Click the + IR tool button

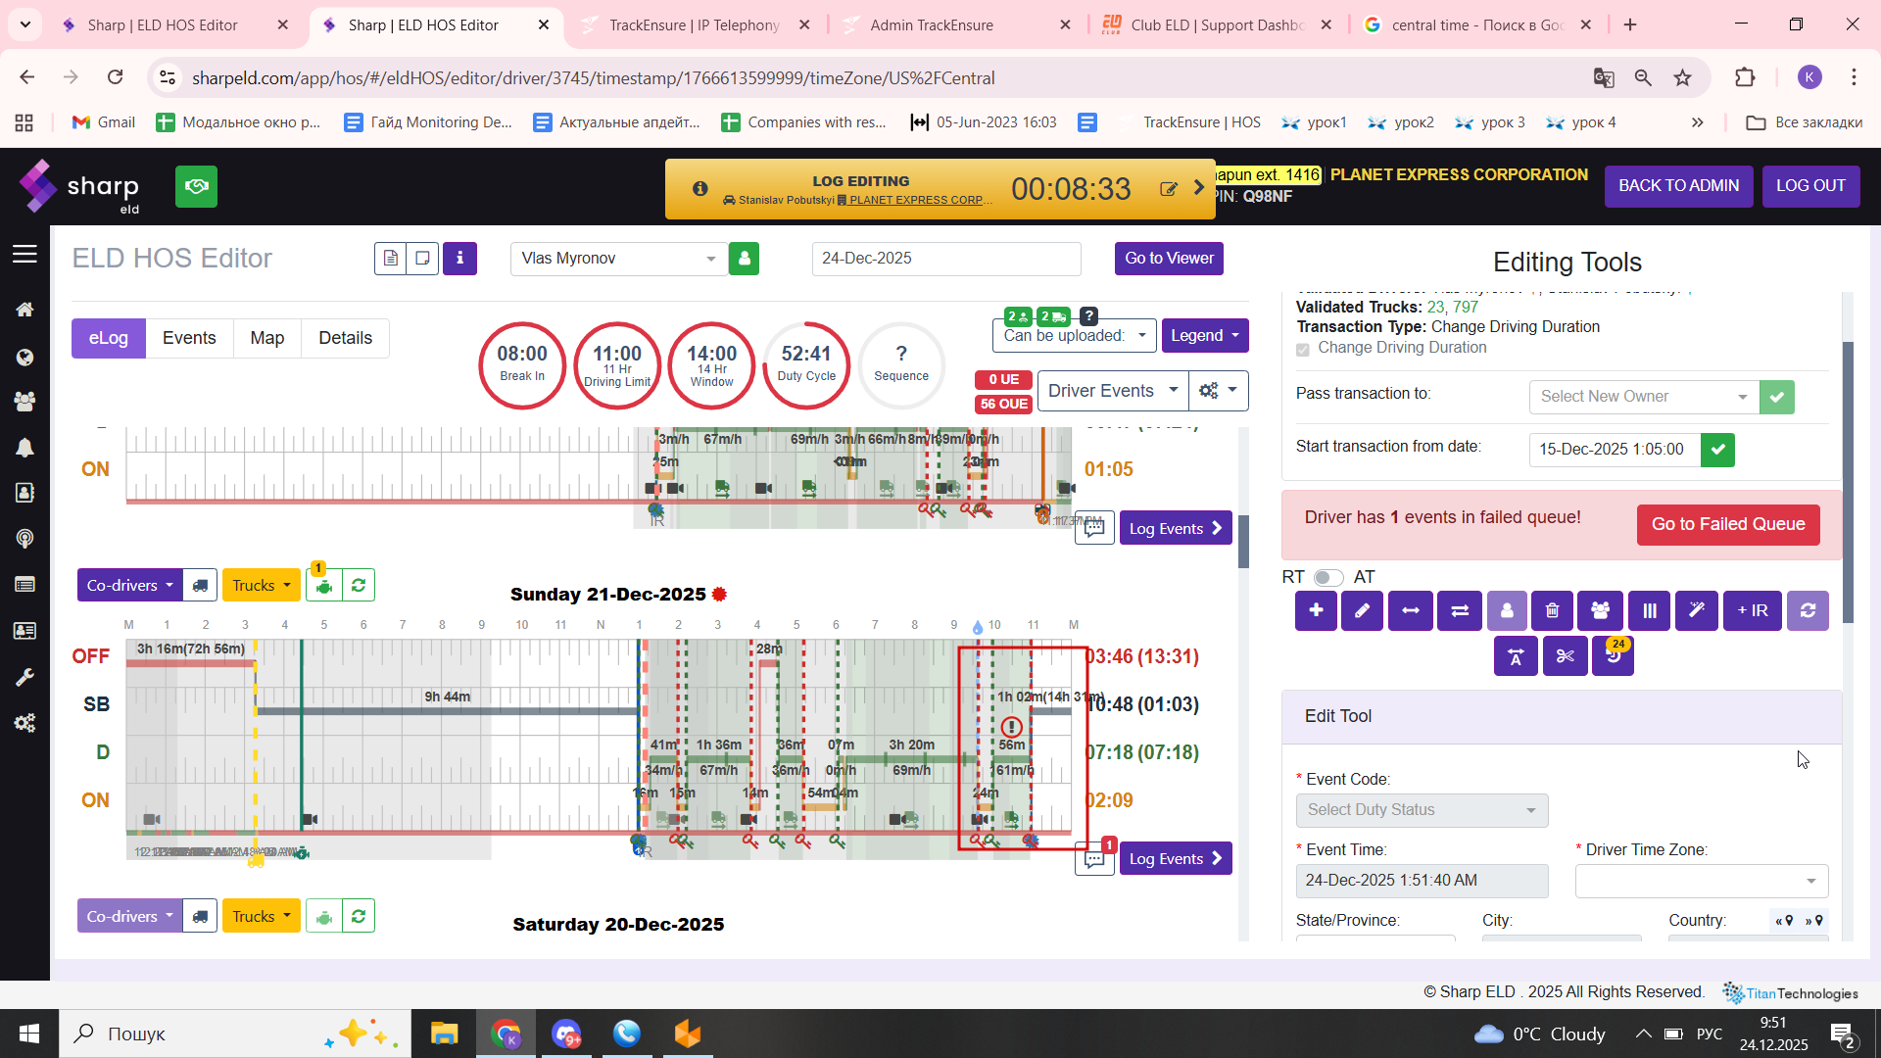1752,610
